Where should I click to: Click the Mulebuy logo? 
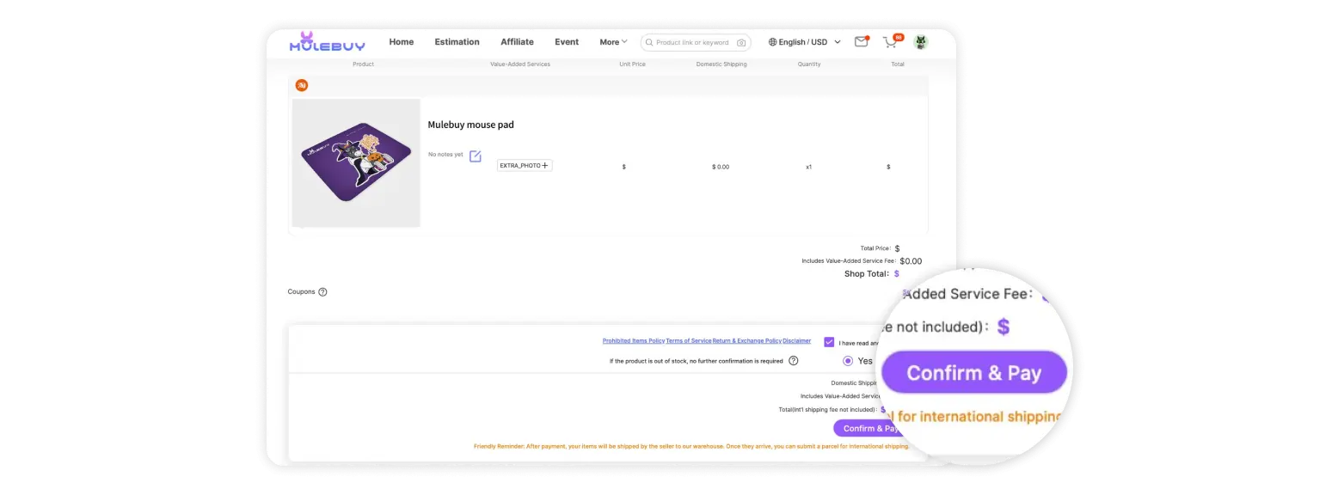click(x=327, y=41)
